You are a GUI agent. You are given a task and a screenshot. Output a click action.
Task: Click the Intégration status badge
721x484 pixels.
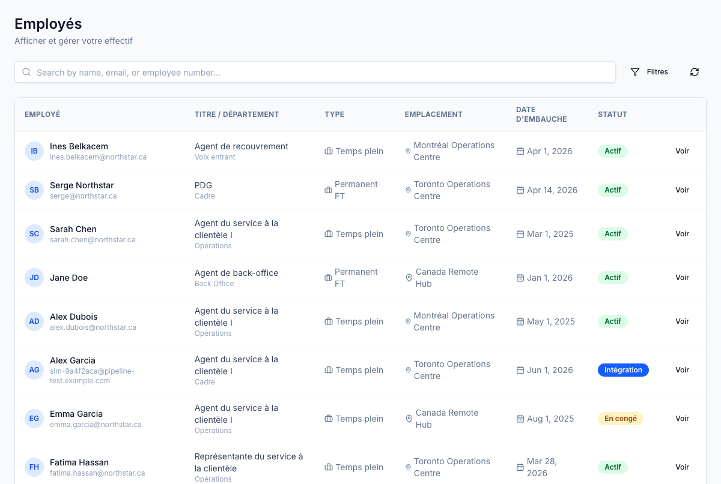[623, 370]
